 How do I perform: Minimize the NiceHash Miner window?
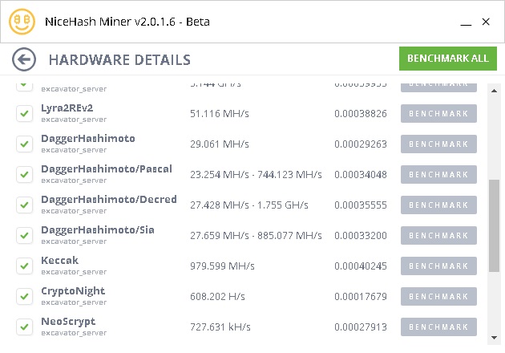point(466,25)
